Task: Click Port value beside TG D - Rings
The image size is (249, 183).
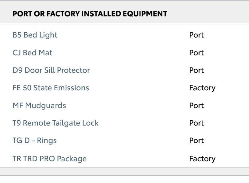Action: 196,141
